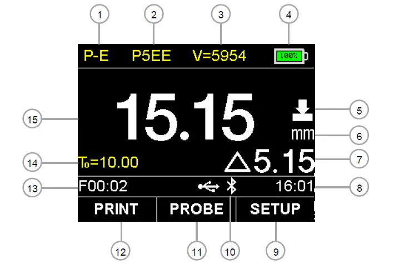
Task: Click the P-E measurement mode label
Action: click(x=96, y=56)
